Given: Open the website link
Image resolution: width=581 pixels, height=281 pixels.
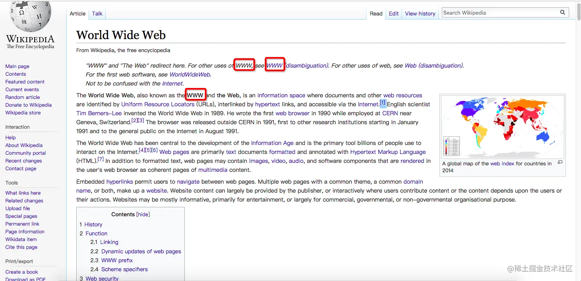Looking at the screenshot, I should [157, 191].
